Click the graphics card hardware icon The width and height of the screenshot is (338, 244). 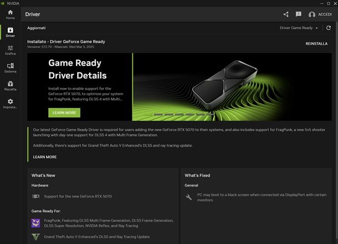[x=36, y=196]
